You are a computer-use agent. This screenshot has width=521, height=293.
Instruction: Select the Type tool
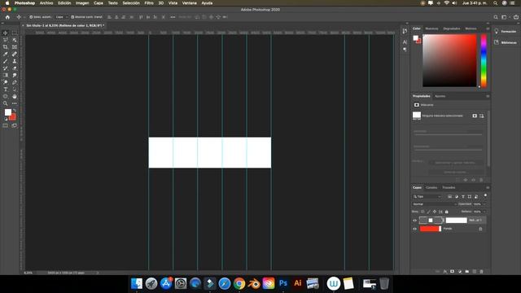(6, 90)
